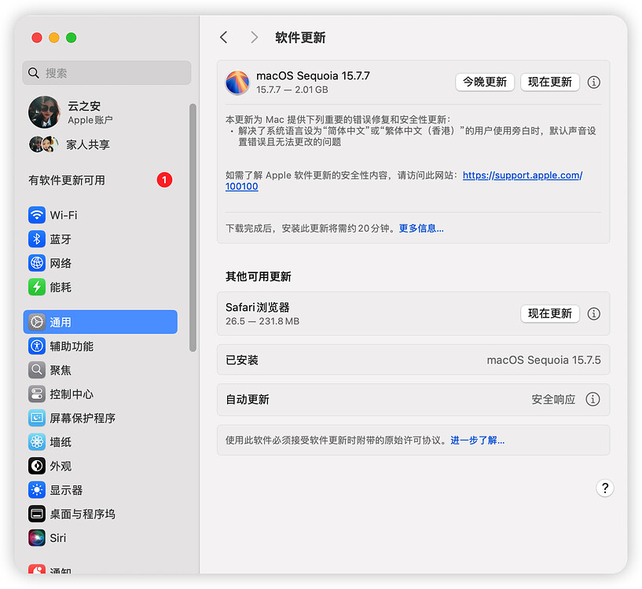The image size is (642, 589).
Task: Click the Network (网络) globe icon
Action: 37,263
